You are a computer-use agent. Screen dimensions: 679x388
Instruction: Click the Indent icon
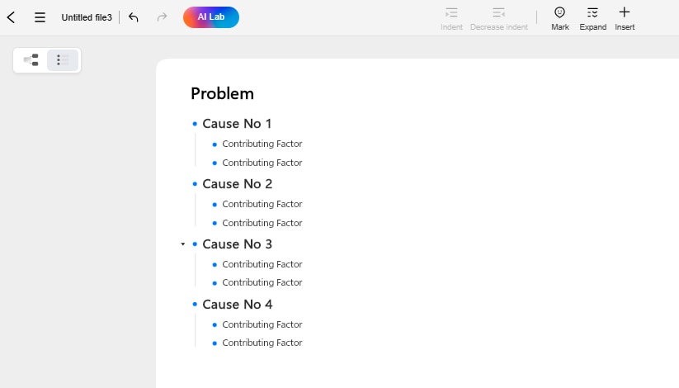coord(451,12)
